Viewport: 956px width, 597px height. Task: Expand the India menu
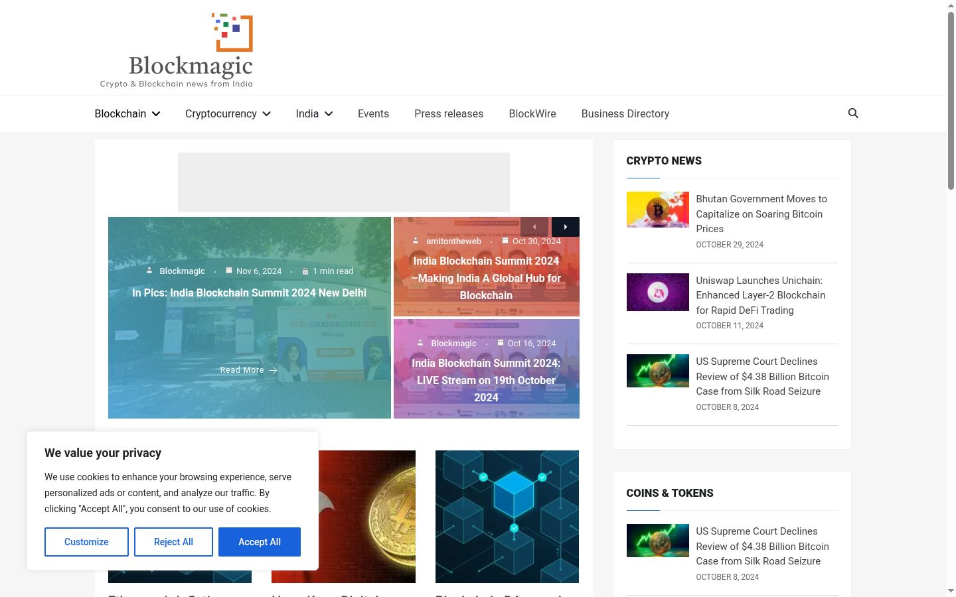tap(314, 113)
